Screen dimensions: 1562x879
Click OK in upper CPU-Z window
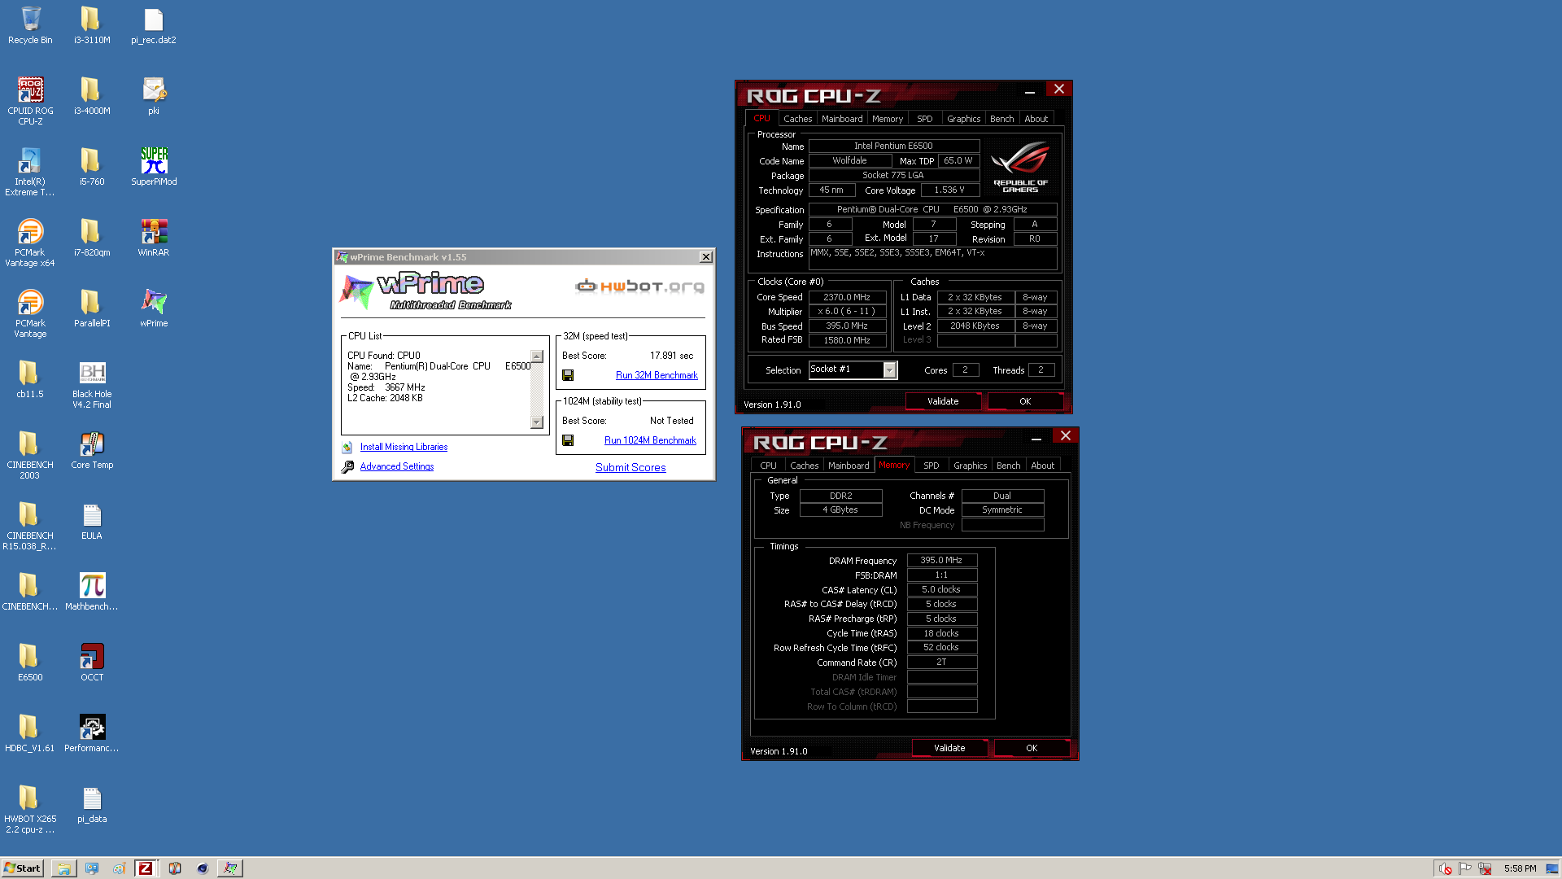point(1025,401)
